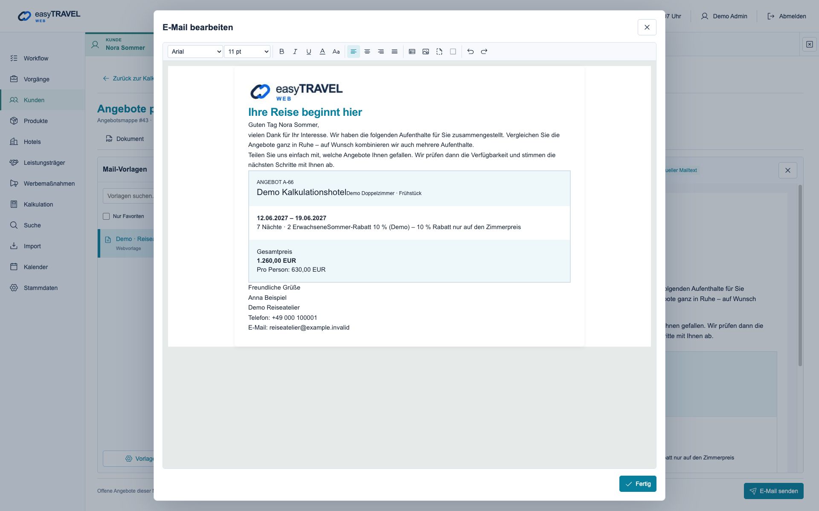Redo the last edit

pyautogui.click(x=484, y=52)
